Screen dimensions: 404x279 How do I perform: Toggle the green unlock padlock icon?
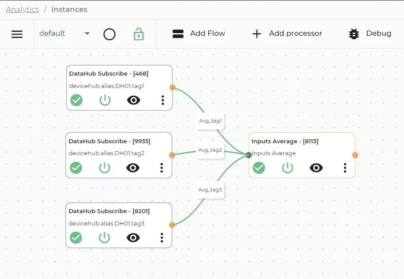click(x=139, y=34)
